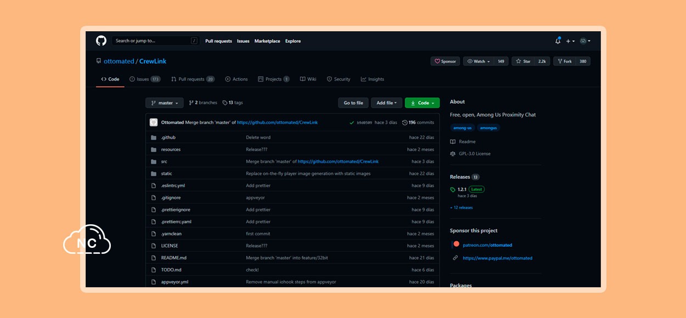Image resolution: width=686 pixels, height=318 pixels.
Task: Open the .github folder
Action: (x=168, y=137)
